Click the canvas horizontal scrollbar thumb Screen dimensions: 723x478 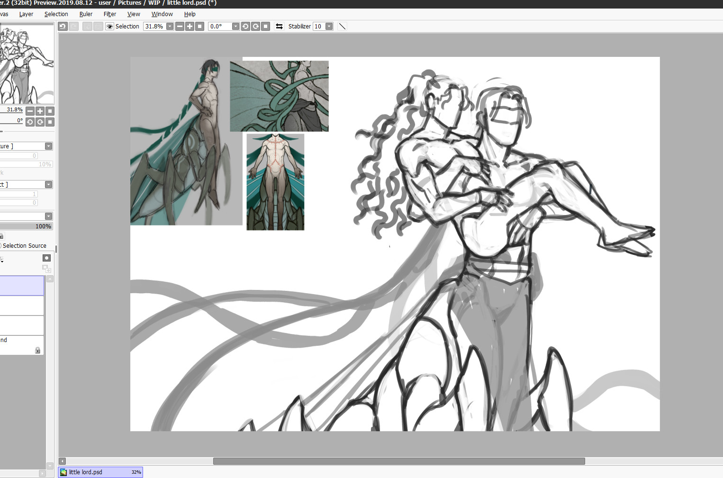[x=399, y=461]
